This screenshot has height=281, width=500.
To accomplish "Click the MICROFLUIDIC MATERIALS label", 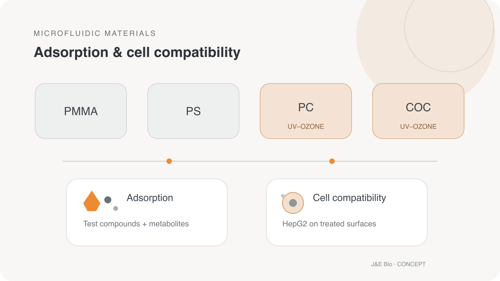I will click(x=95, y=34).
